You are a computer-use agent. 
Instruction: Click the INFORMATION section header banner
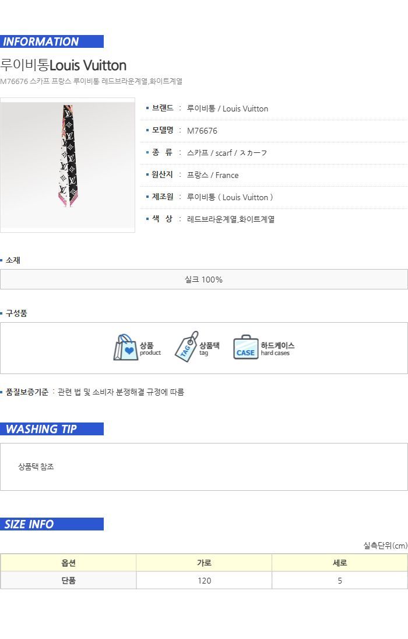[52, 41]
